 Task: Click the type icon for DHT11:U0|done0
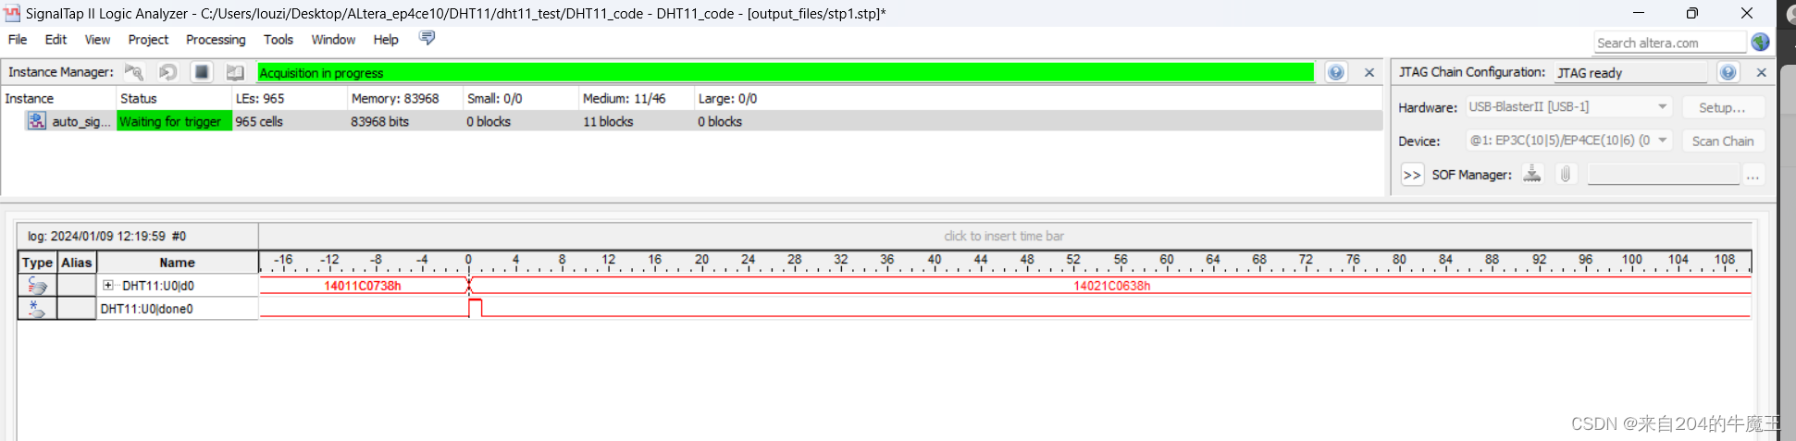[x=37, y=309]
